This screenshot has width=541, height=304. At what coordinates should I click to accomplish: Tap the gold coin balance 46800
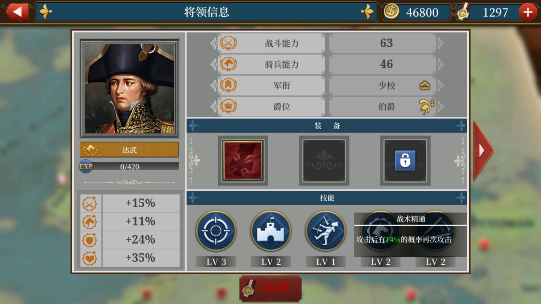tap(417, 12)
